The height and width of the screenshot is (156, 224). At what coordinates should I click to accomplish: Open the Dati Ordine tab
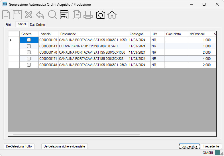coord(37,25)
